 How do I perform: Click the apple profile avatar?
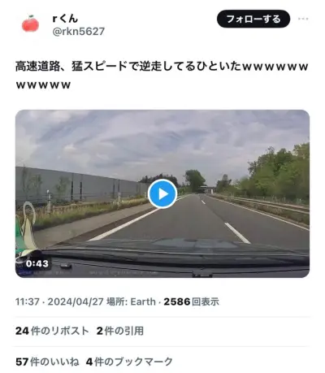click(x=30, y=24)
